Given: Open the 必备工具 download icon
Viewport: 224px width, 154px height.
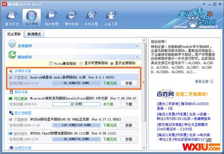Looking at the screenshot, I should (x=111, y=16).
